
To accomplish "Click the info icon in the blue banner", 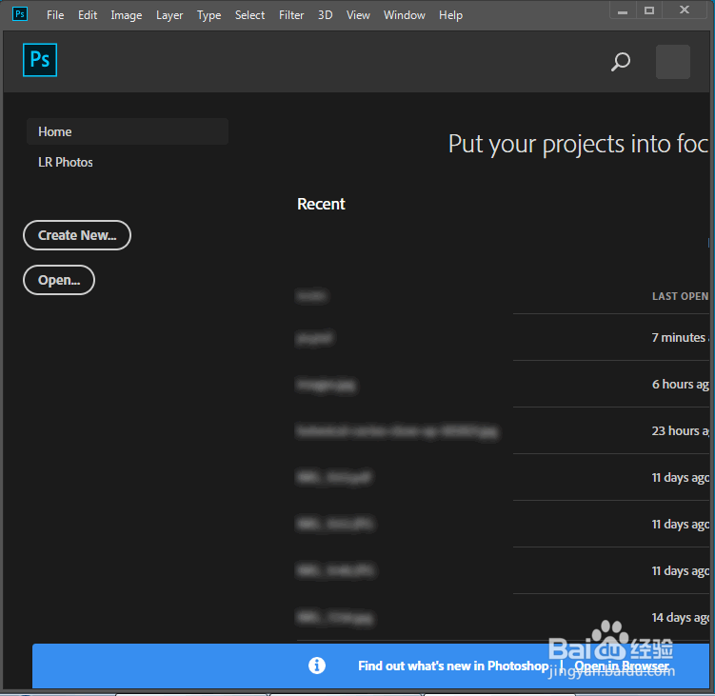I will 317,666.
